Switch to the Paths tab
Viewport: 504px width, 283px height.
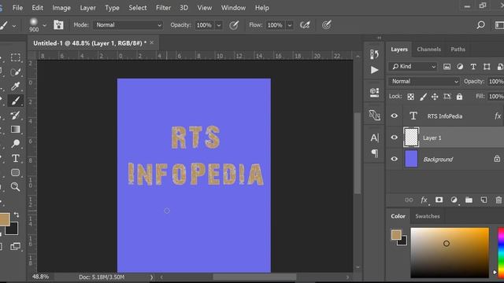click(x=458, y=49)
